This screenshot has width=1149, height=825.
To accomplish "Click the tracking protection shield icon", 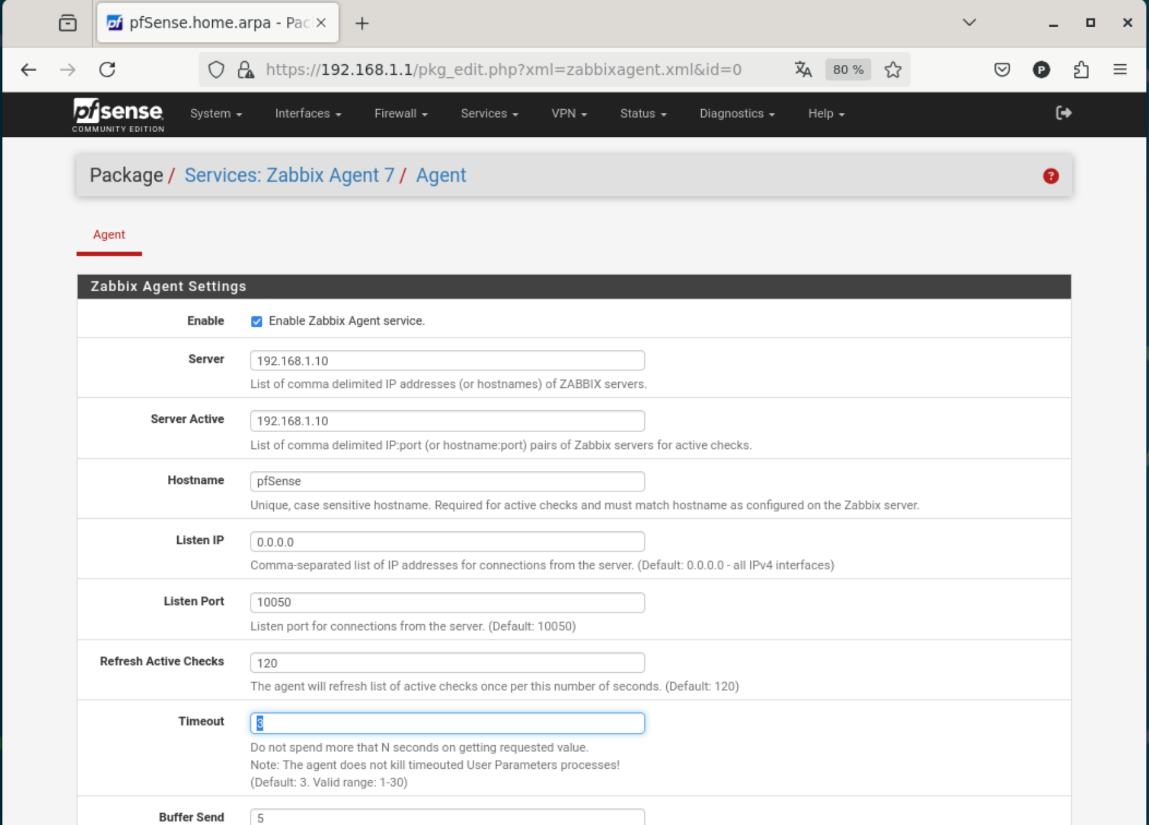I will click(216, 69).
